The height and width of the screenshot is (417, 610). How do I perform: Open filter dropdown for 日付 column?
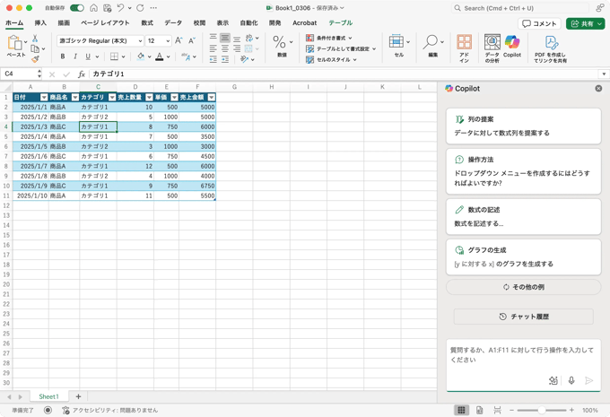(44, 97)
